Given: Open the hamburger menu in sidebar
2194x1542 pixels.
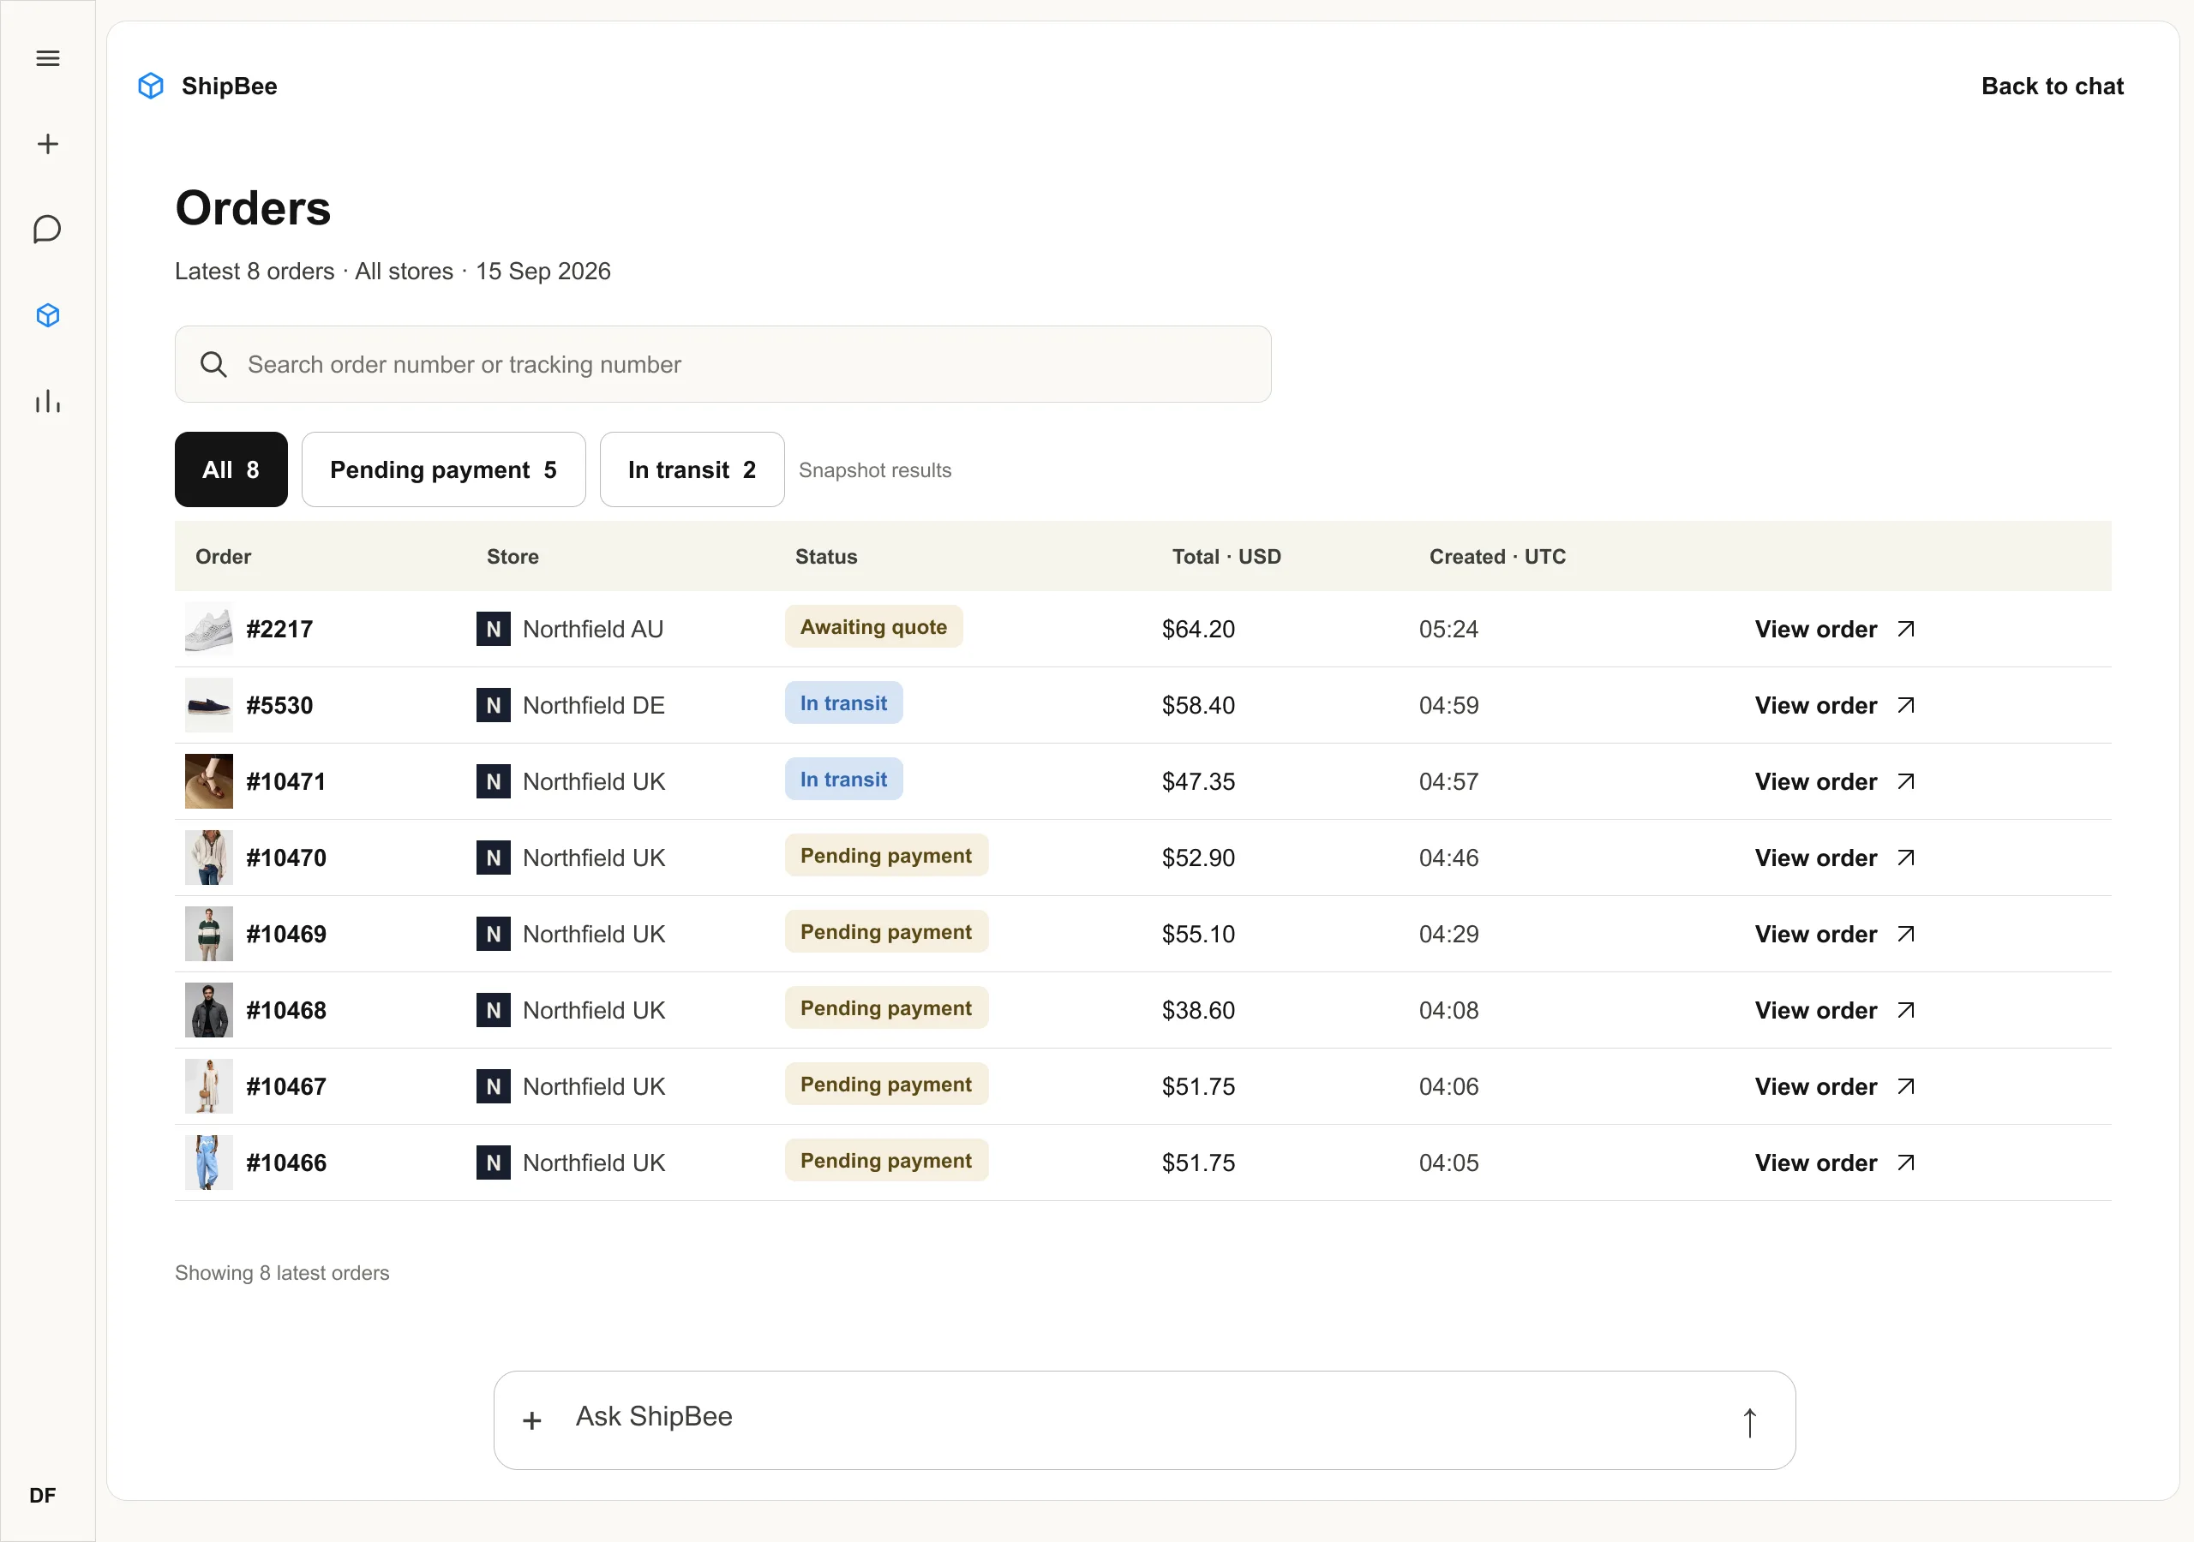Looking at the screenshot, I should (48, 58).
